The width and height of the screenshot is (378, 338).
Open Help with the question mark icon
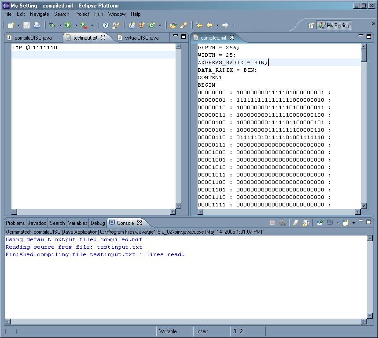click(x=105, y=25)
